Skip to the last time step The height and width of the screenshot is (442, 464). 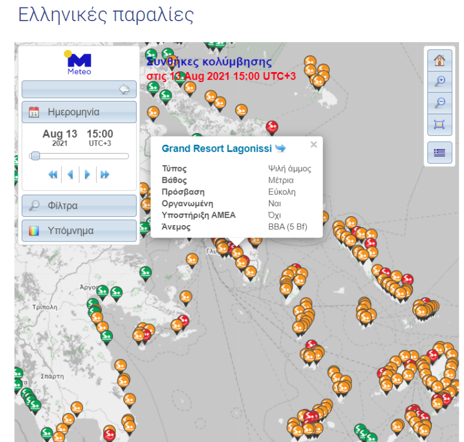tap(105, 175)
